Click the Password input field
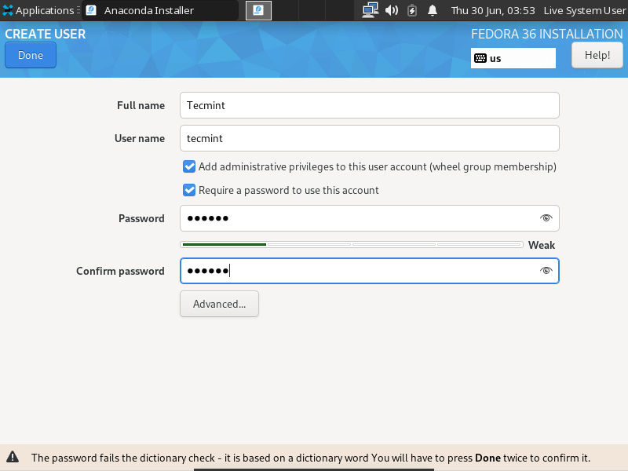628x471 pixels. click(369, 218)
